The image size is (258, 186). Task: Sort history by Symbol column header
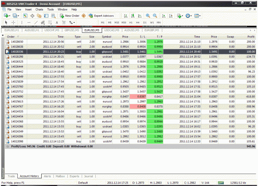tap(107, 37)
